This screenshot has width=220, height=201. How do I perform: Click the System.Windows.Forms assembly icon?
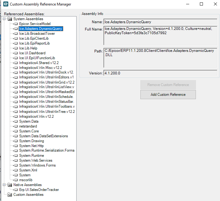click(x=16, y=165)
